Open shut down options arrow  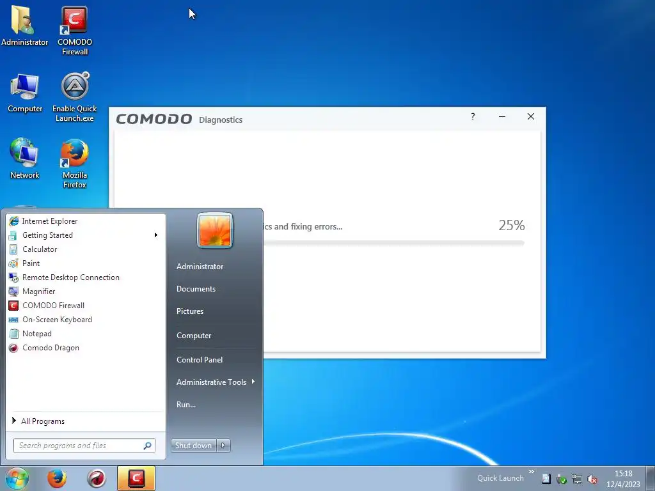tap(223, 446)
